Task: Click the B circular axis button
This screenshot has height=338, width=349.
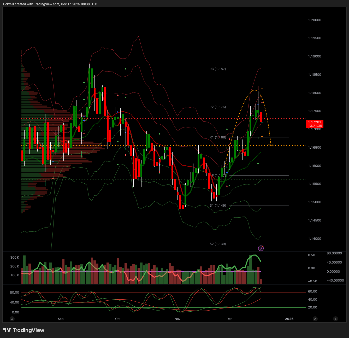Action: pos(336,319)
